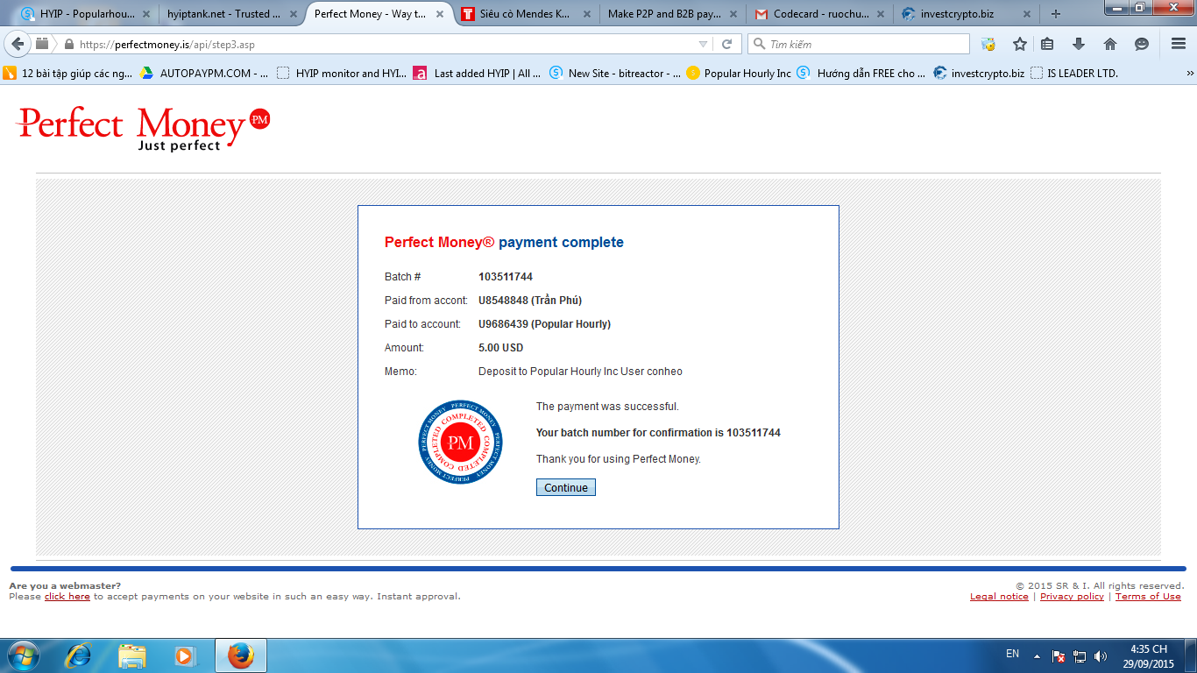Open the Downloads arrow icon
Image resolution: width=1197 pixels, height=673 pixels.
tap(1079, 44)
